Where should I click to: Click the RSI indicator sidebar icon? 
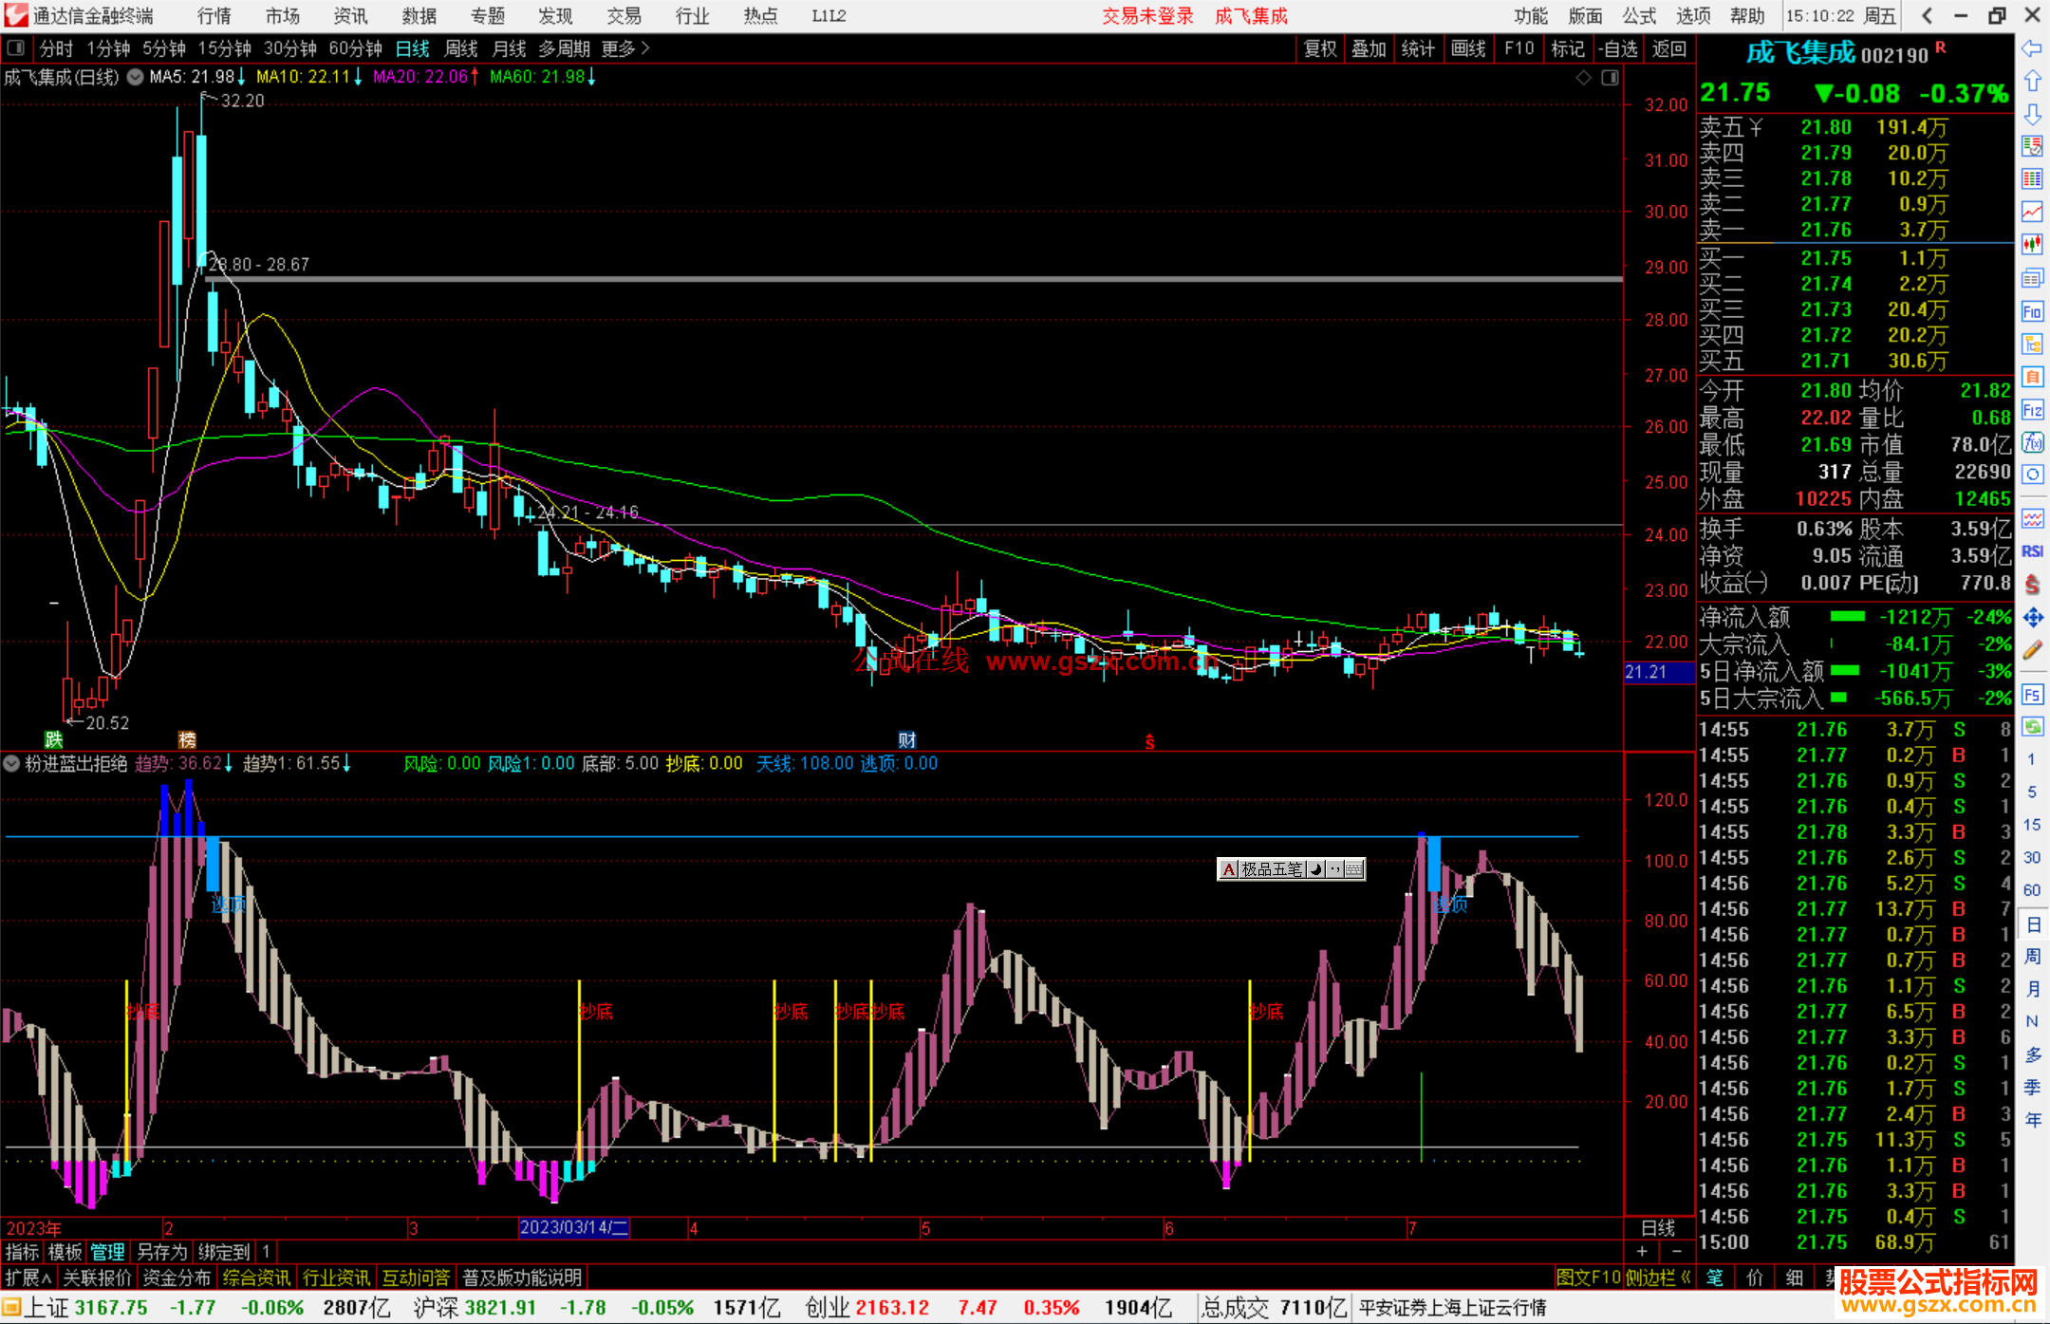coord(2032,551)
